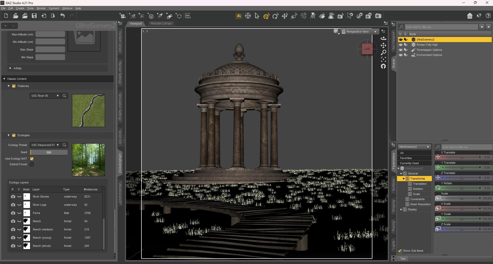493x264 pixels.
Task: Click the Harpwood forest ecology thumbnail
Action: pyautogui.click(x=88, y=160)
